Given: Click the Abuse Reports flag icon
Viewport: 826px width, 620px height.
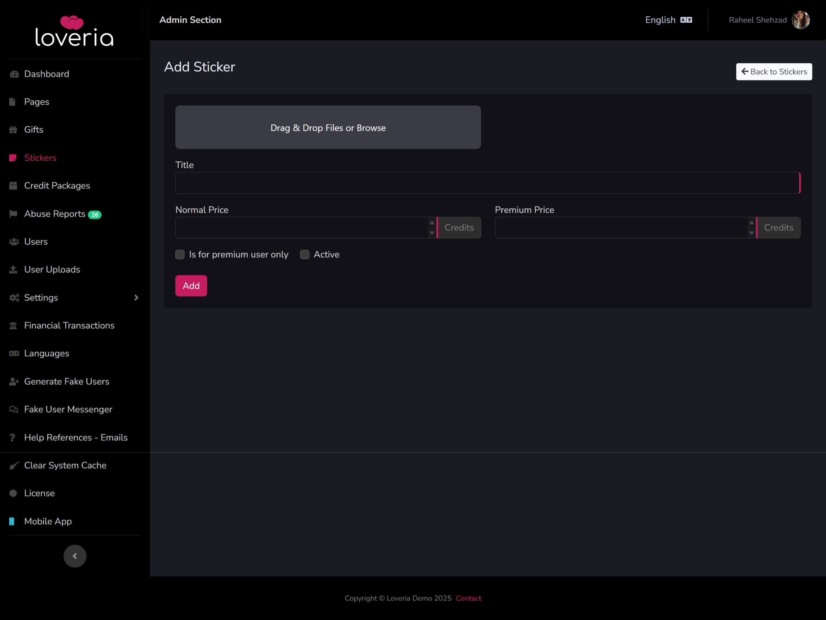Looking at the screenshot, I should click(x=13, y=214).
